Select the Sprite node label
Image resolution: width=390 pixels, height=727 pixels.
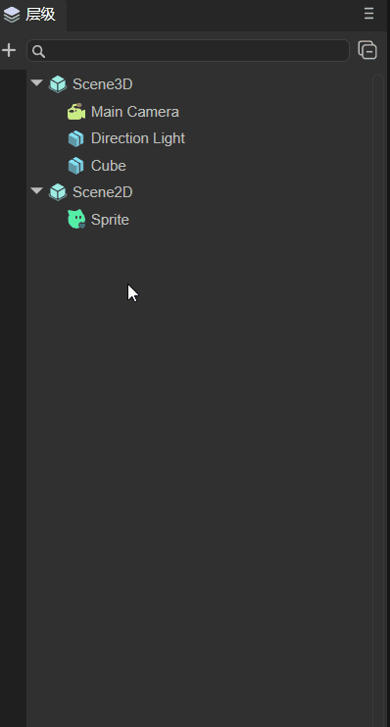click(110, 220)
